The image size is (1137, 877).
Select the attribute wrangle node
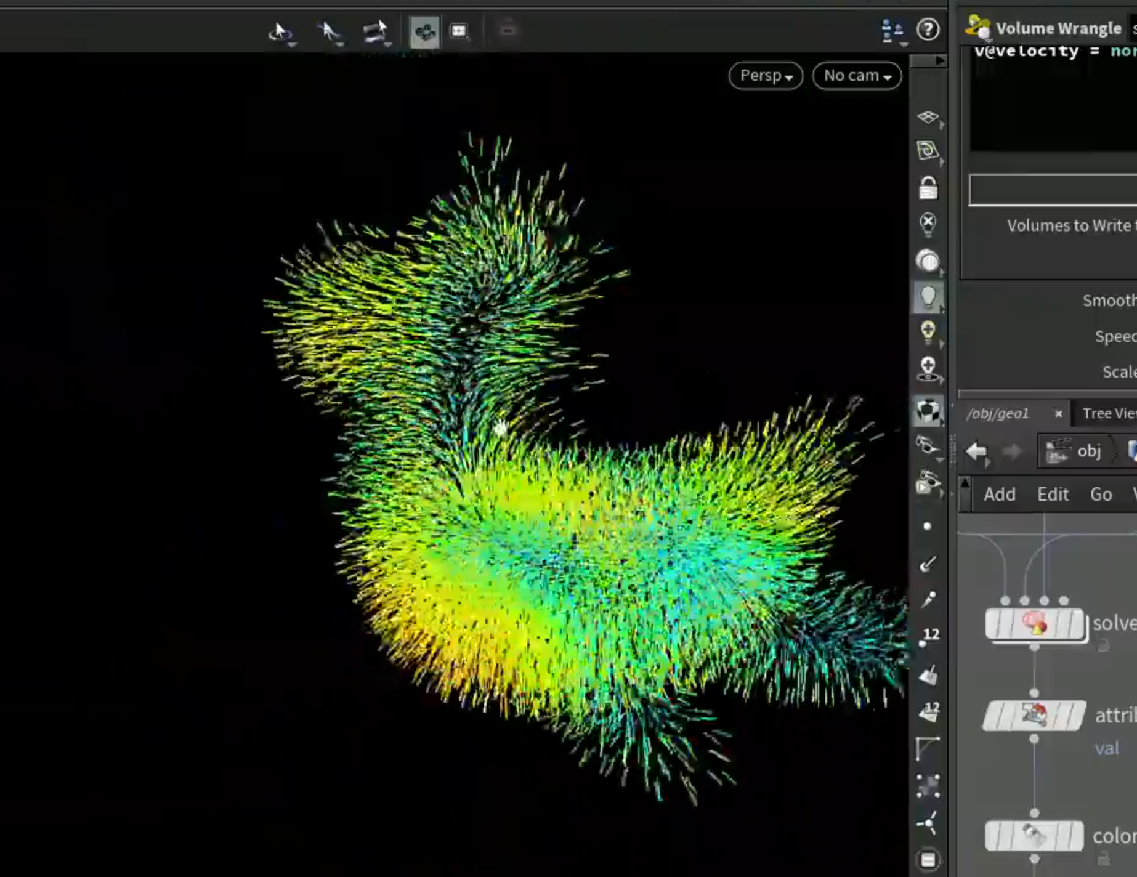1035,715
